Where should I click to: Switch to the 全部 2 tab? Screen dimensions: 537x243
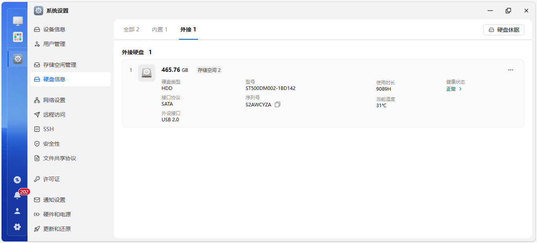131,29
